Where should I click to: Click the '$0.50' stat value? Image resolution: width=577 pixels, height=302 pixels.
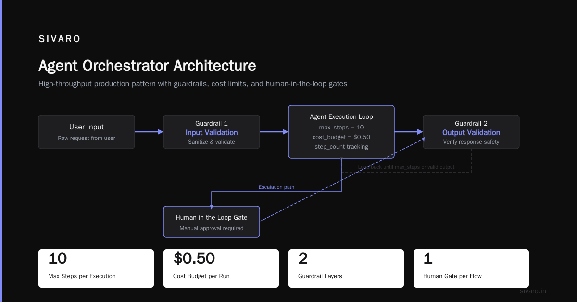click(x=194, y=259)
